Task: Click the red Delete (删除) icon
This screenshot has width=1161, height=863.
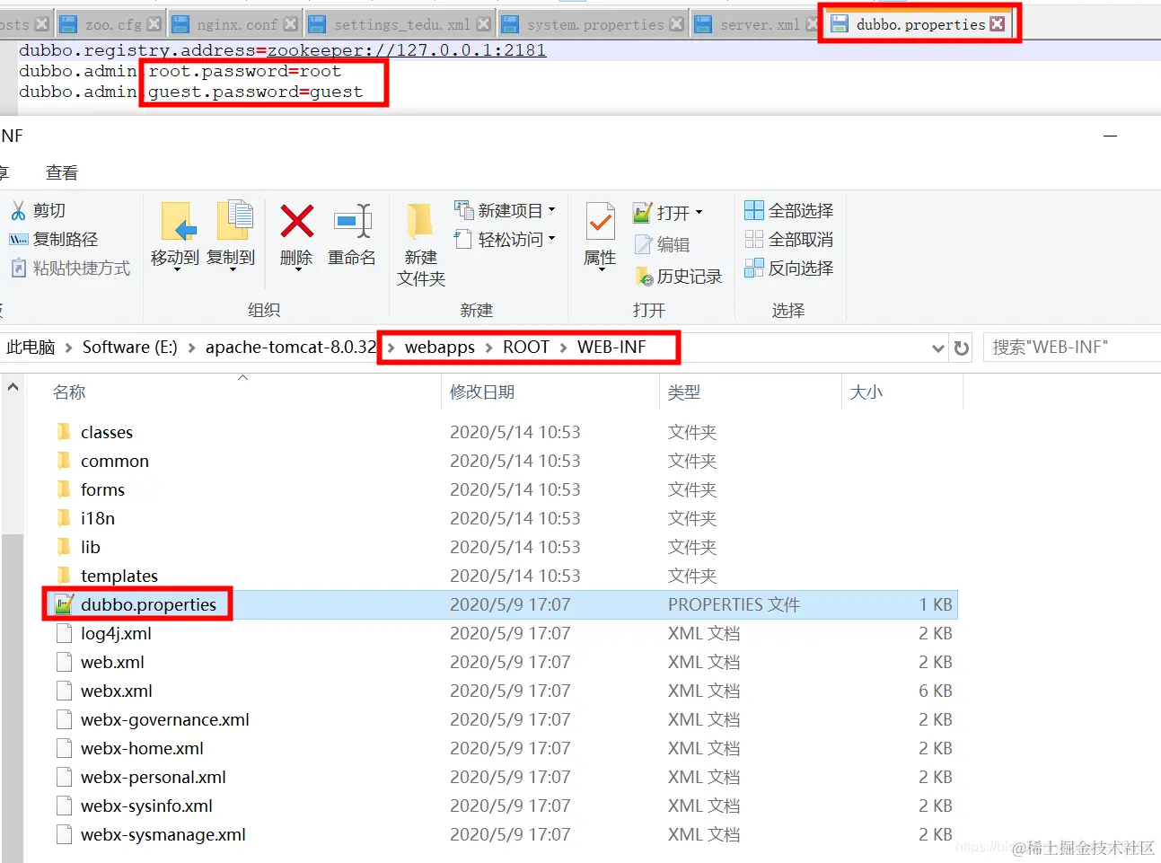Action: pos(296,221)
